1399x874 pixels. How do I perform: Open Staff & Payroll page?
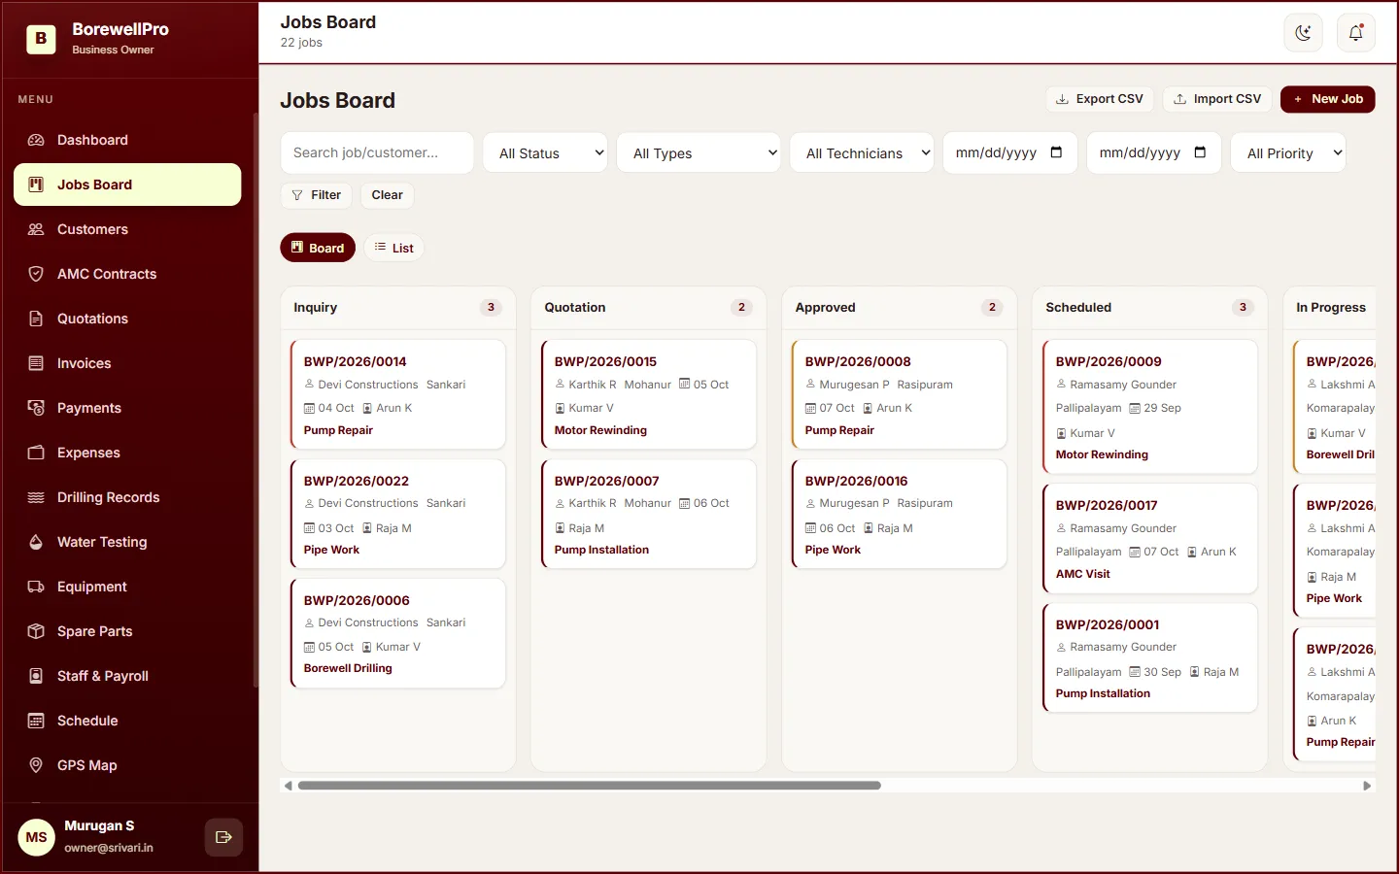tap(127, 676)
